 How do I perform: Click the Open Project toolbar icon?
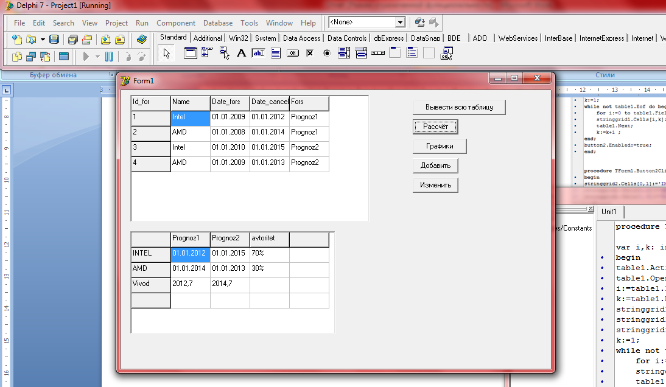coord(87,40)
